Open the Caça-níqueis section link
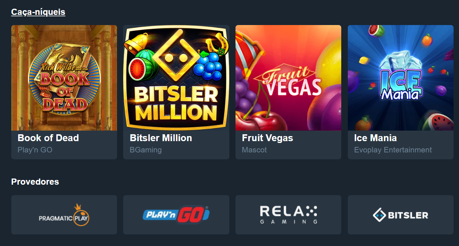 pos(38,12)
